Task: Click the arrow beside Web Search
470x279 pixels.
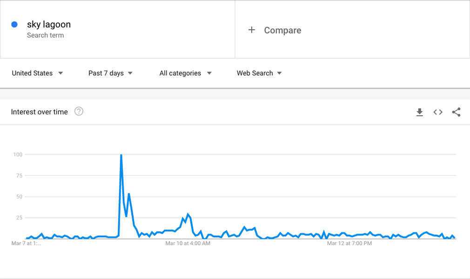Action: (x=279, y=73)
